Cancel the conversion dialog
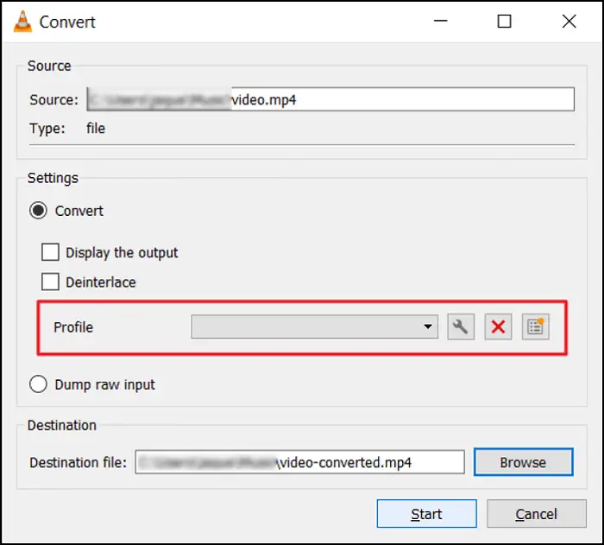 click(x=536, y=514)
